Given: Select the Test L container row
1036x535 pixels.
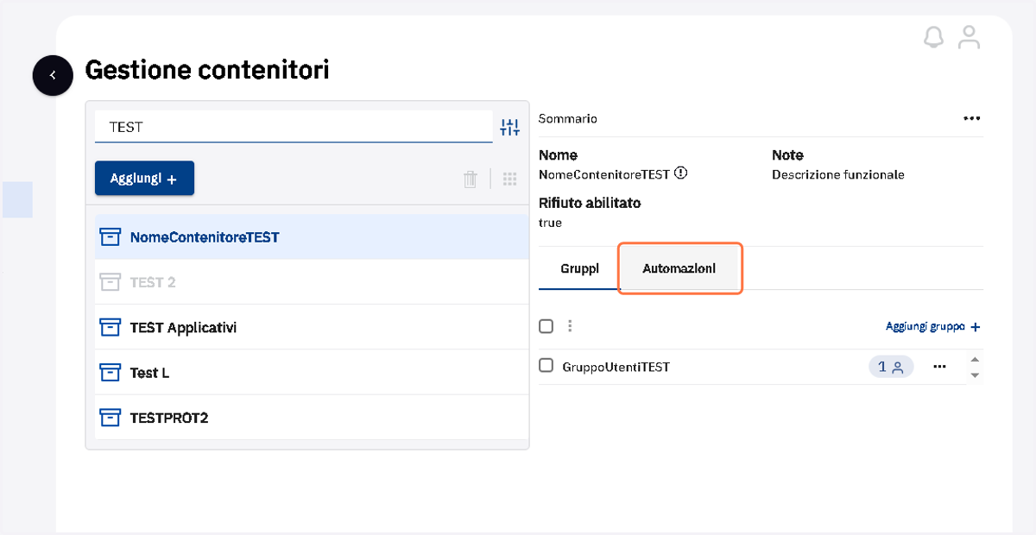Looking at the screenshot, I should pos(312,373).
